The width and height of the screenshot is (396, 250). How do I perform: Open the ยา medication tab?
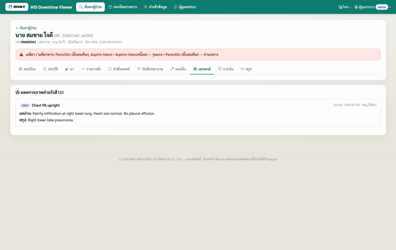tap(70, 69)
